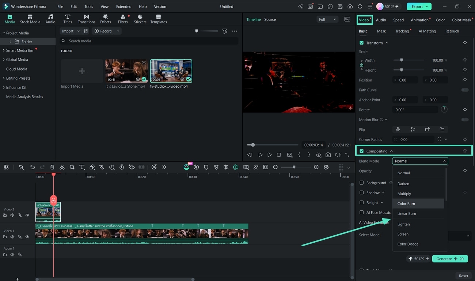Select the Color Burn blend mode
The width and height of the screenshot is (475, 281).
[419, 204]
